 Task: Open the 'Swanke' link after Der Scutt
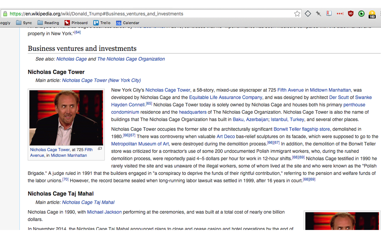tap(363, 97)
